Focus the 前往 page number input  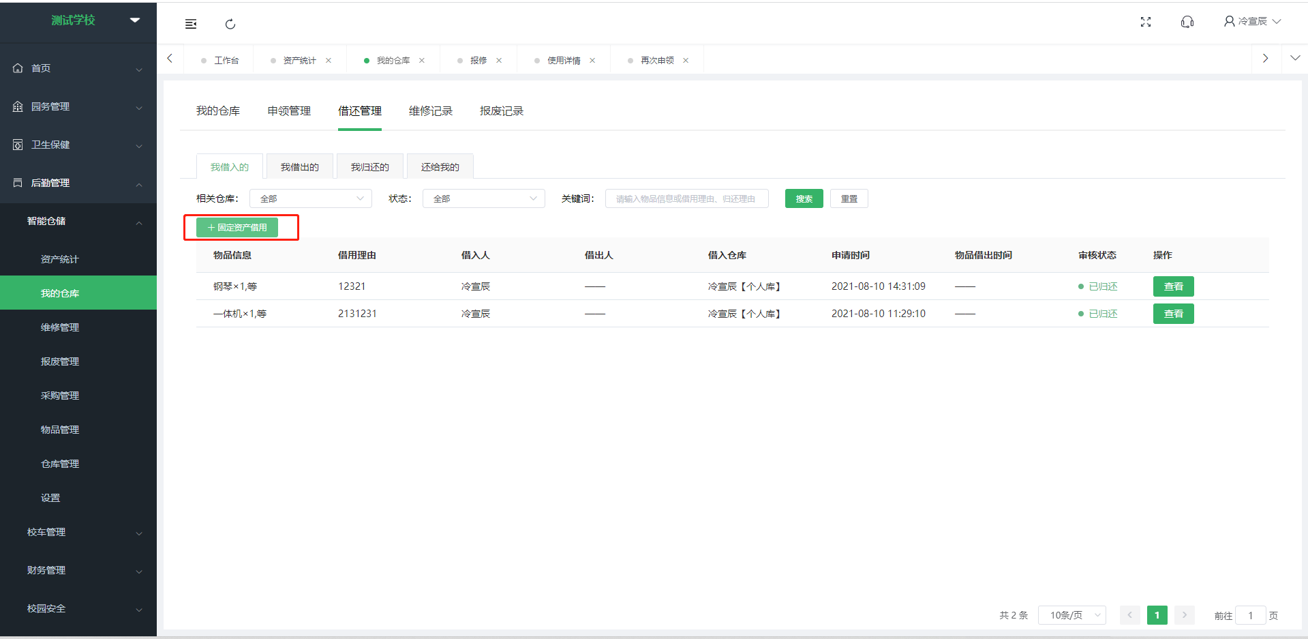point(1251,615)
